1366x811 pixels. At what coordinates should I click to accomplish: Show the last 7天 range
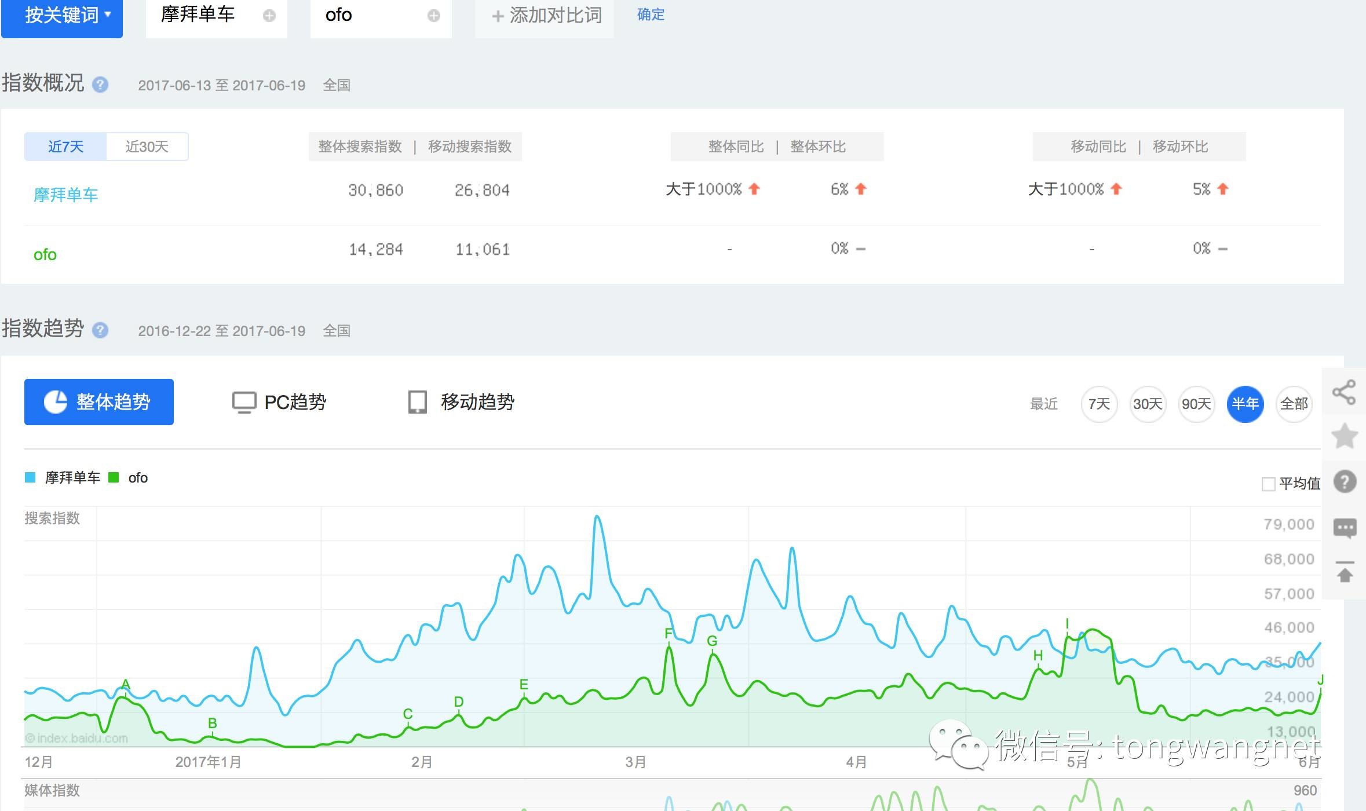[x=1099, y=404]
